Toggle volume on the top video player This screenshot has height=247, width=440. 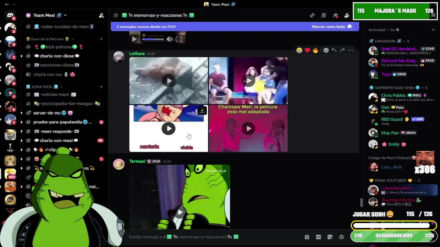[169, 39]
